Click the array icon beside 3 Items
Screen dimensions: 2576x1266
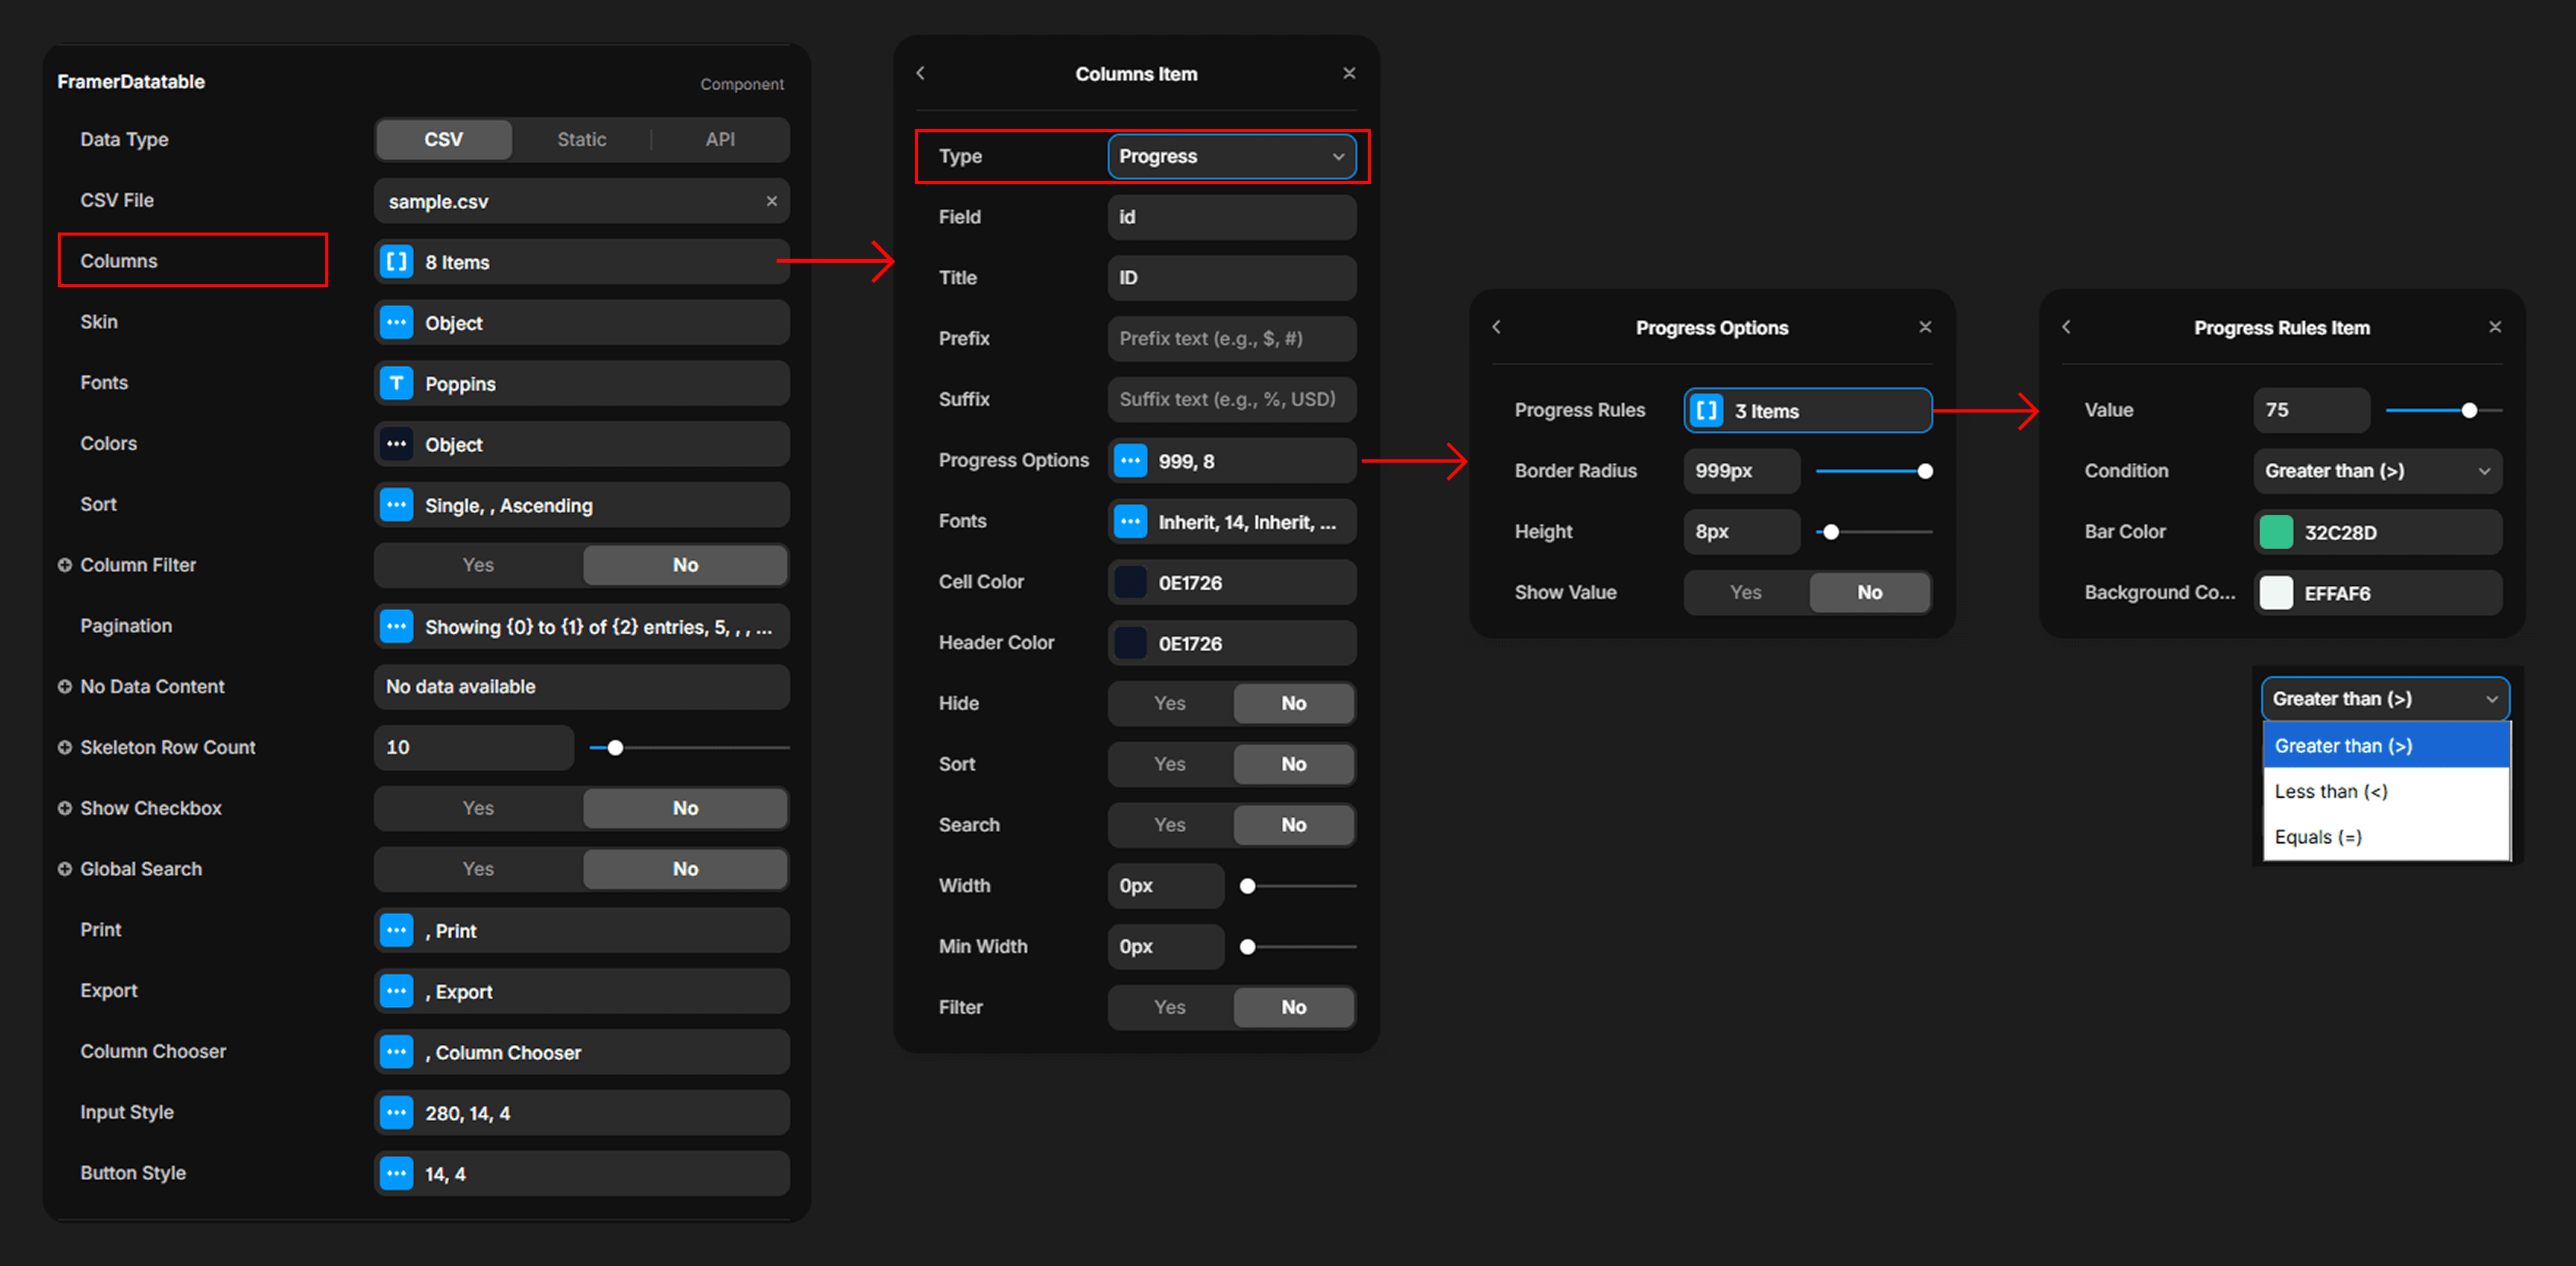(x=1706, y=410)
